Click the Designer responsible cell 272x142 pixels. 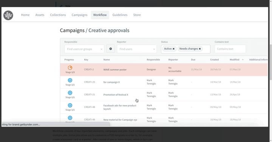pyautogui.click(x=151, y=69)
